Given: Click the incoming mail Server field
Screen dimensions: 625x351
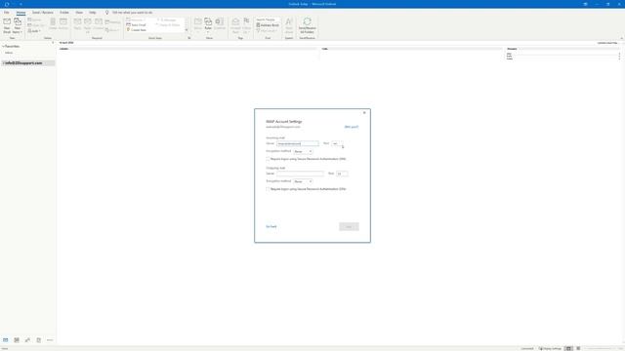Looking at the screenshot, I should pyautogui.click(x=298, y=143).
